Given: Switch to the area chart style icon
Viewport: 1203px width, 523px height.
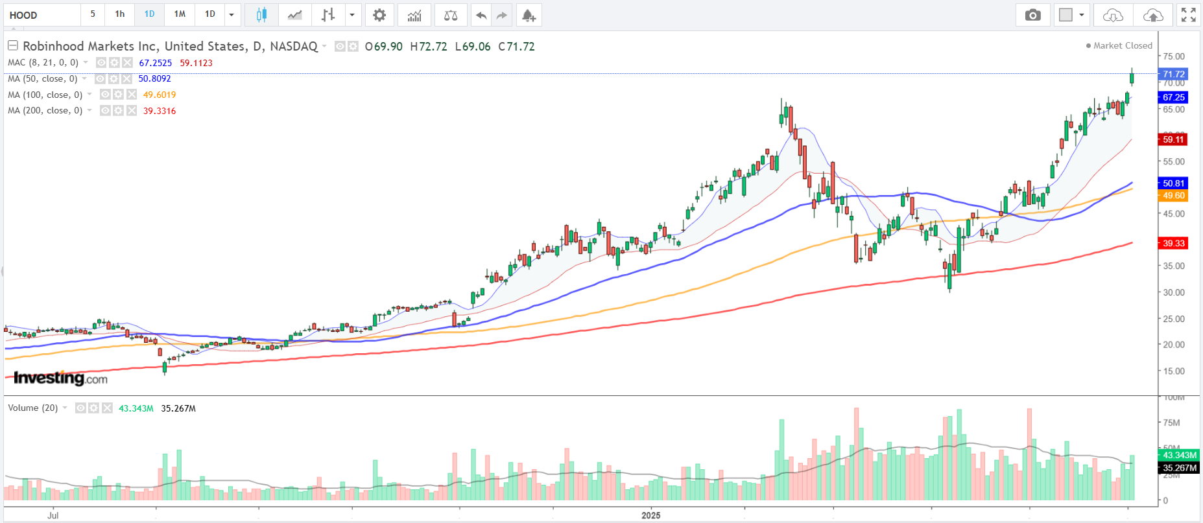Looking at the screenshot, I should (295, 15).
